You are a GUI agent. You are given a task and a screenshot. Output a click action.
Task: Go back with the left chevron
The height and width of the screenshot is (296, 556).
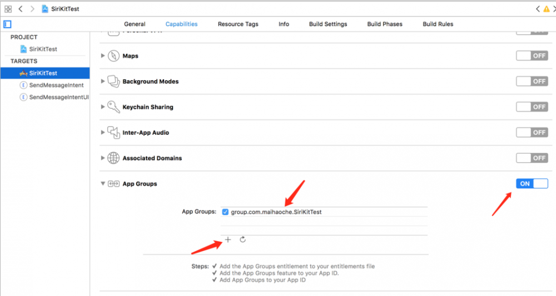21,9
